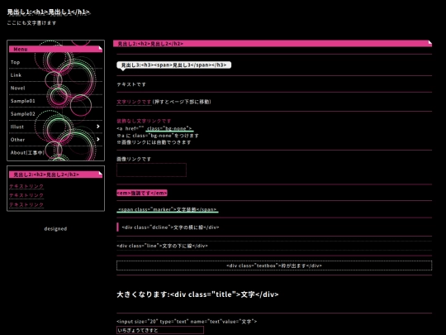The width and height of the screenshot is (446, 335).
Task: Click the third テキストリンク in the sidebar
Action: [x=26, y=205]
